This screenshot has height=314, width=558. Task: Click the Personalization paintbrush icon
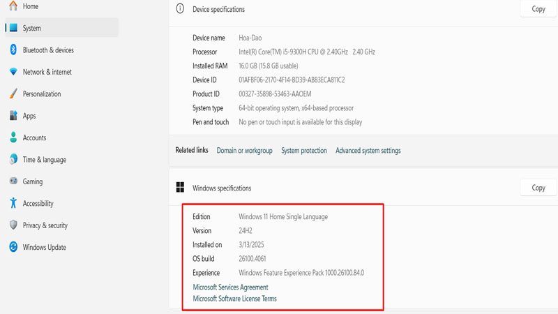[13, 94]
